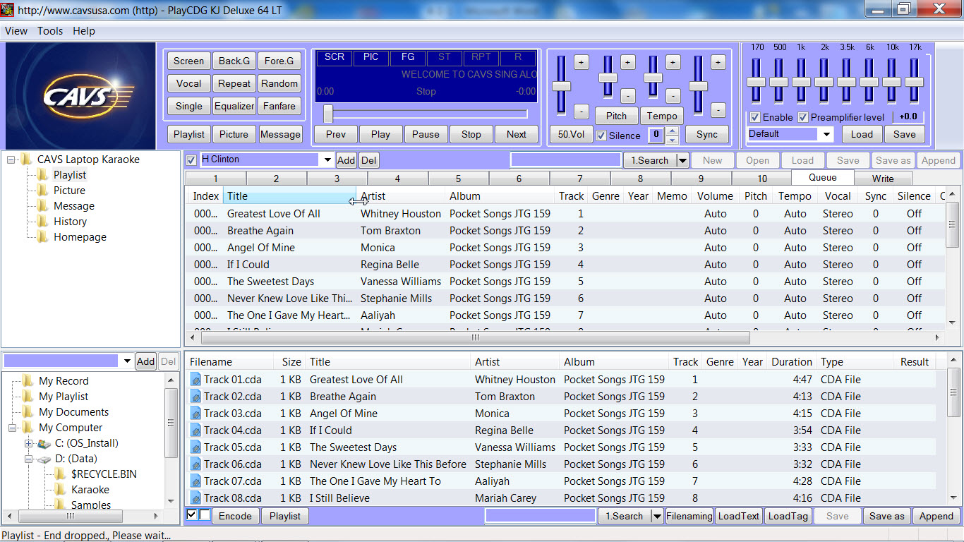This screenshot has height=542, width=964.
Task: Open the View menu
Action: pyautogui.click(x=16, y=31)
